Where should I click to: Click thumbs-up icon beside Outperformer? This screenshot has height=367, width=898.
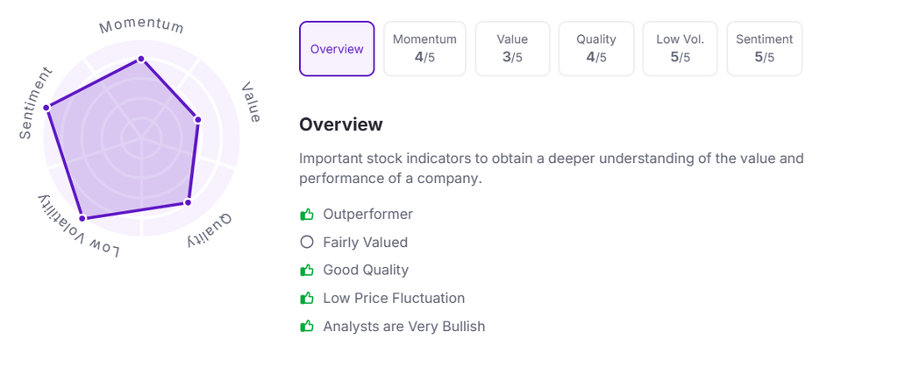(x=307, y=215)
